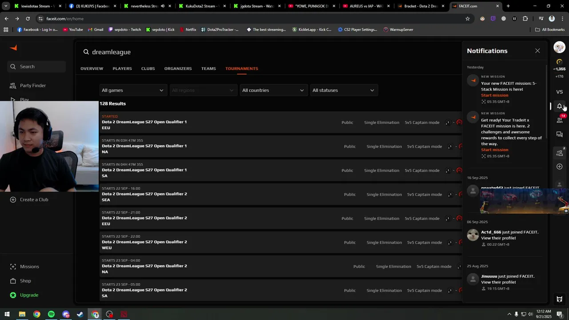Open Open Qualifier 1 EEU started tournament
569x320 pixels.
[281, 122]
